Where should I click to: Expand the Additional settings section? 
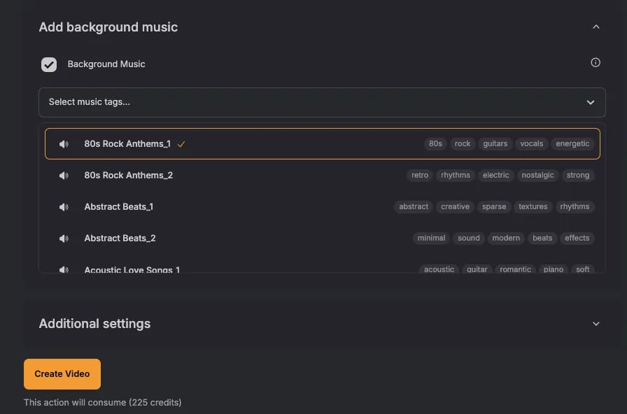tap(596, 324)
